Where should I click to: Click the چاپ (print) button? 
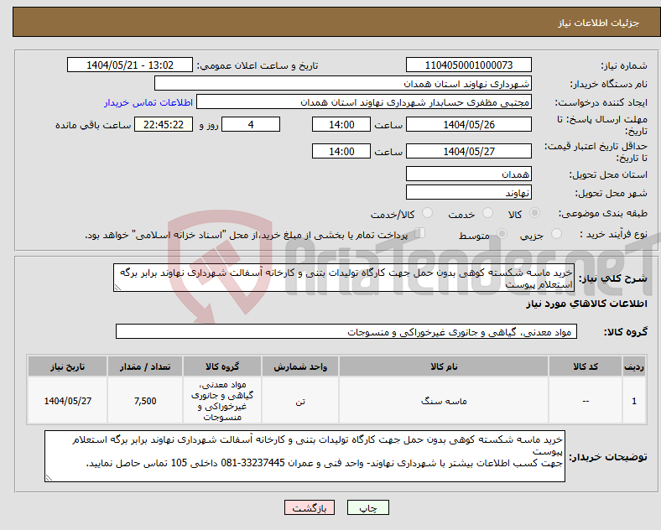tap(367, 507)
